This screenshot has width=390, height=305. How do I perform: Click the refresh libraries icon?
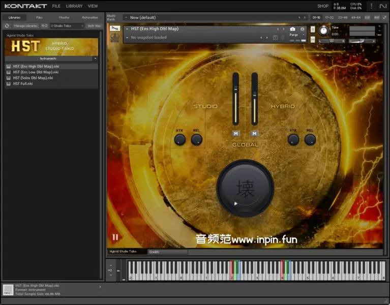point(7,25)
